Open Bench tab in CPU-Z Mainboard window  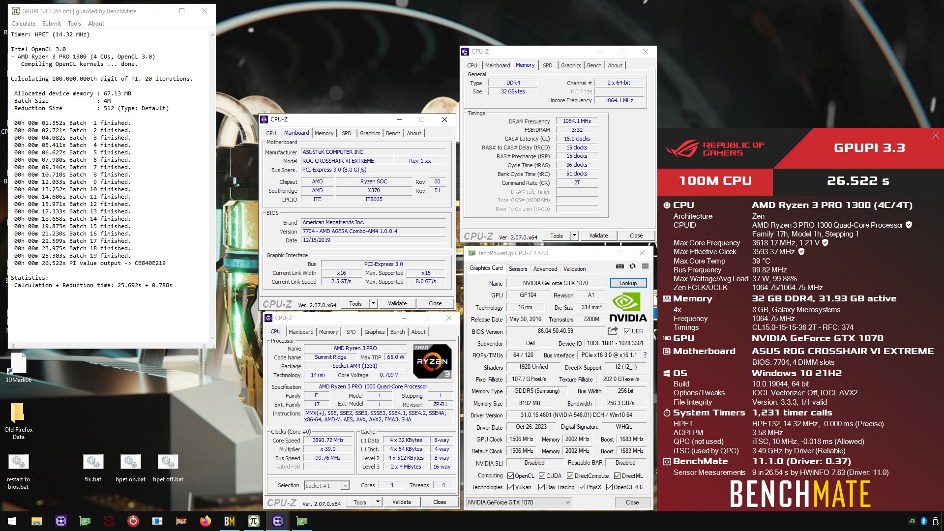click(x=393, y=133)
